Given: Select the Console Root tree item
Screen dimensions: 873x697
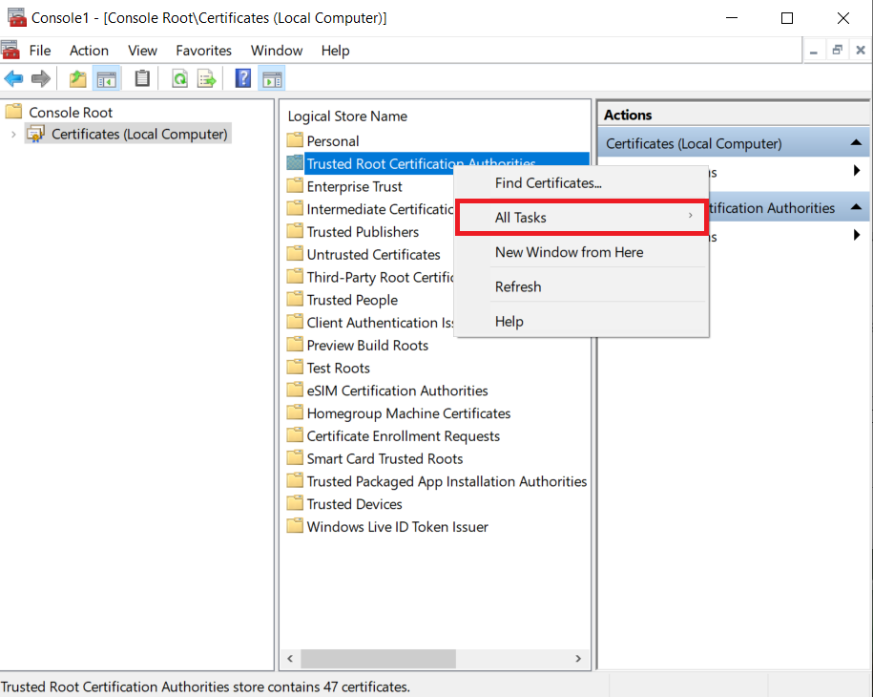Looking at the screenshot, I should (71, 112).
